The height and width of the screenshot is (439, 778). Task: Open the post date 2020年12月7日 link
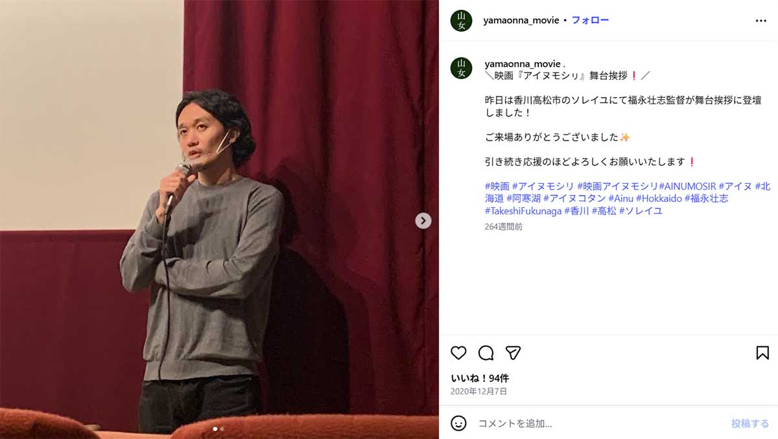(478, 392)
